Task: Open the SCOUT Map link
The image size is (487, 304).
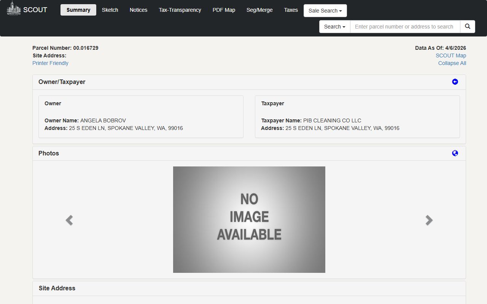Action: 450,55
